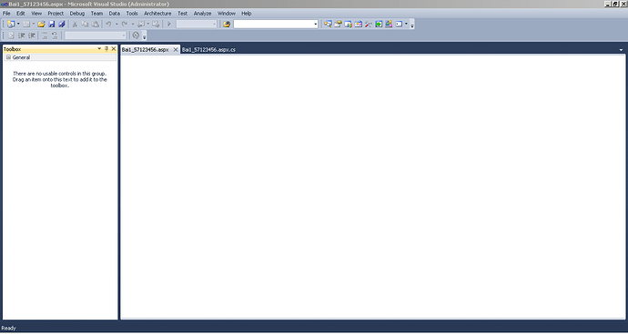Click inside the blank editor area
The height and width of the screenshot is (334, 628).
point(372,187)
